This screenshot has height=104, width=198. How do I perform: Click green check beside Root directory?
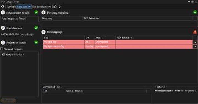[36, 28]
